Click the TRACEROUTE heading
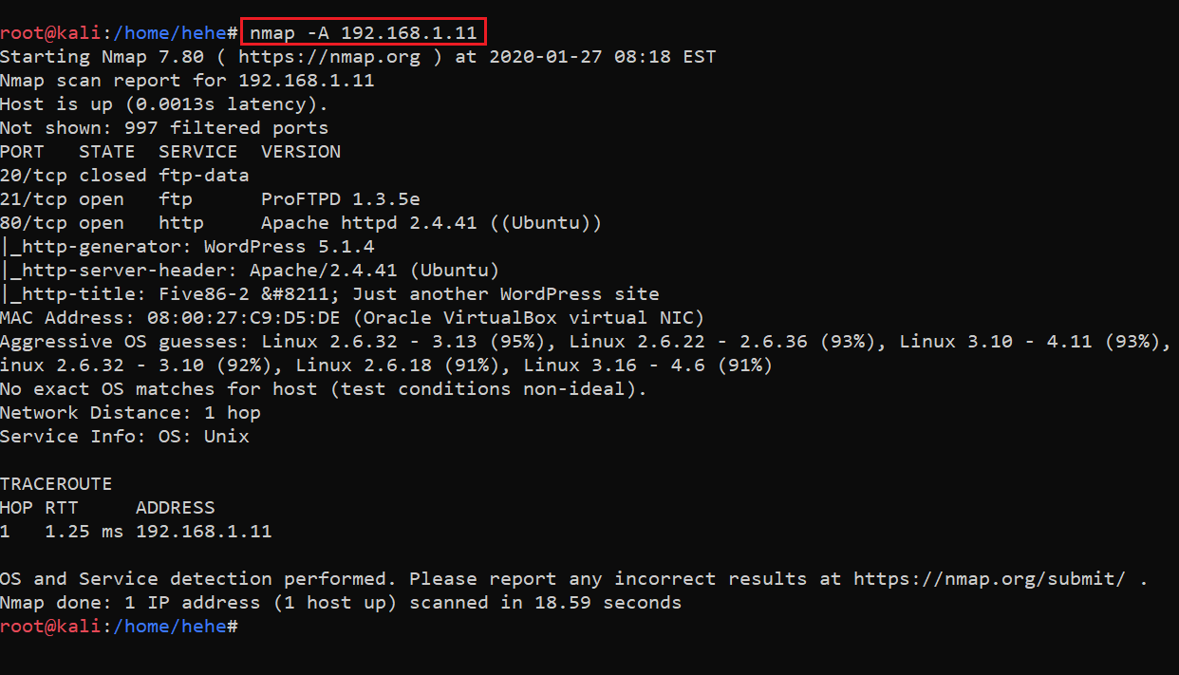The width and height of the screenshot is (1179, 675). click(x=56, y=484)
